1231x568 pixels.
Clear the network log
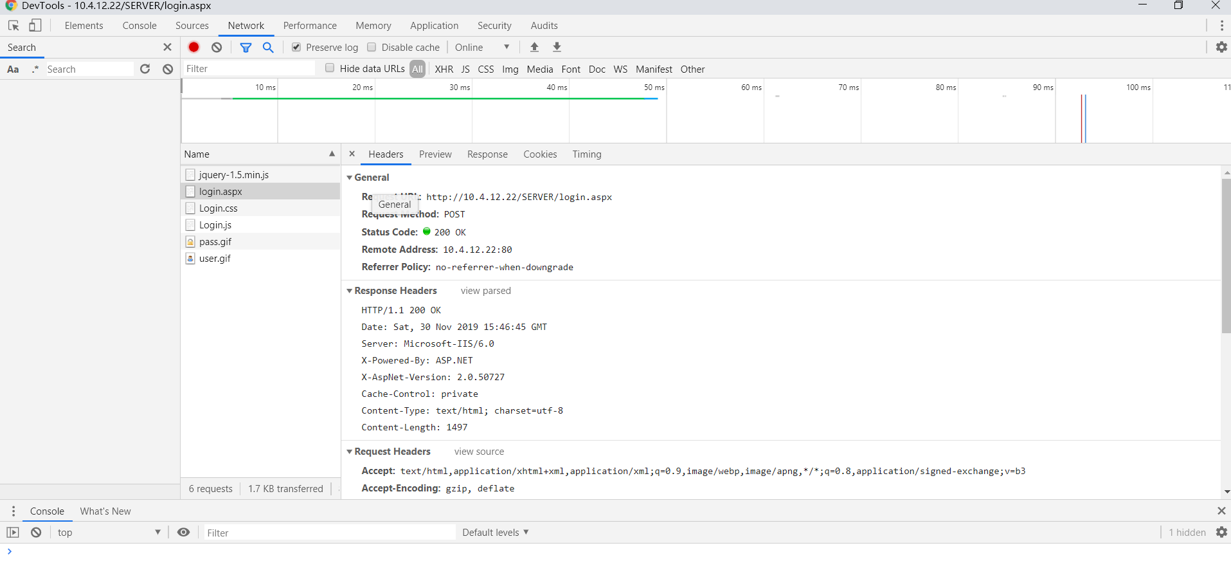pyautogui.click(x=217, y=47)
